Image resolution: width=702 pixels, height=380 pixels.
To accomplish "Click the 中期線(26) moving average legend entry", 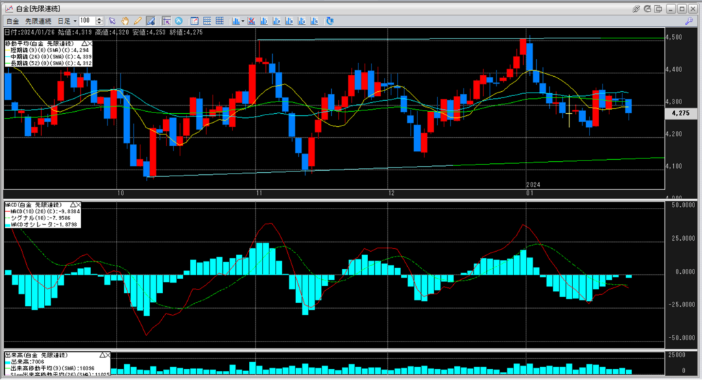I will point(49,57).
